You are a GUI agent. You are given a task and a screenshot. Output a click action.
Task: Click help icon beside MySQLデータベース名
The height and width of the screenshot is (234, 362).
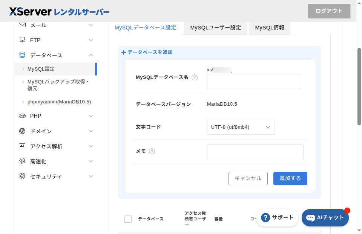coord(195,77)
